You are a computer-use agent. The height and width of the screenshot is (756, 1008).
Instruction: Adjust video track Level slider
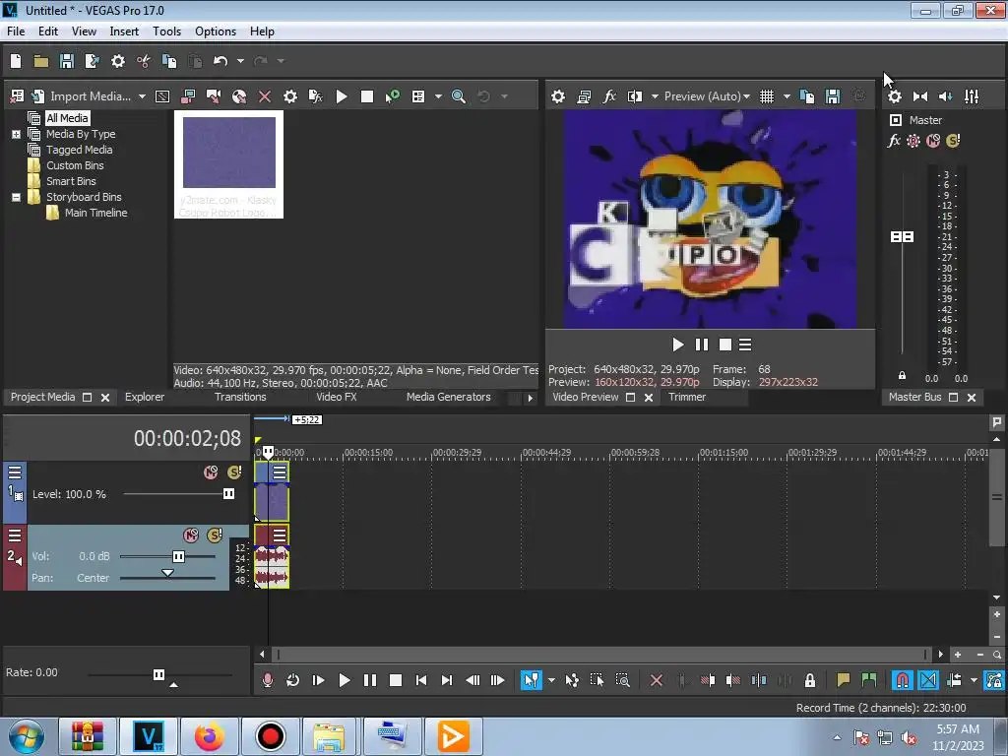pos(228,494)
